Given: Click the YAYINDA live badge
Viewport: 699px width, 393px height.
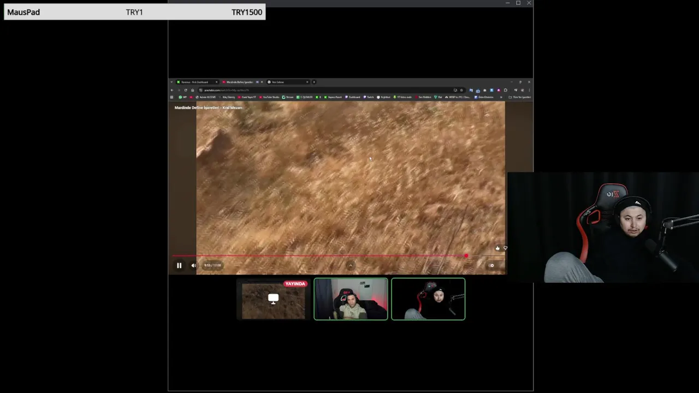Looking at the screenshot, I should (x=295, y=284).
